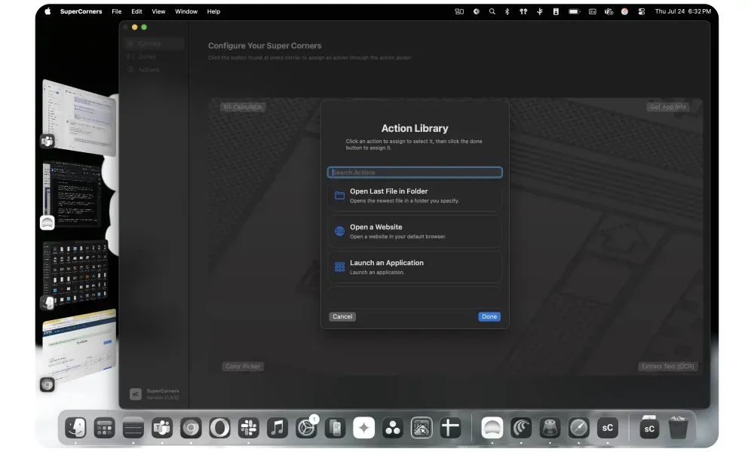Click the Spotlight search icon in menu bar
The image size is (754, 452).
point(492,11)
